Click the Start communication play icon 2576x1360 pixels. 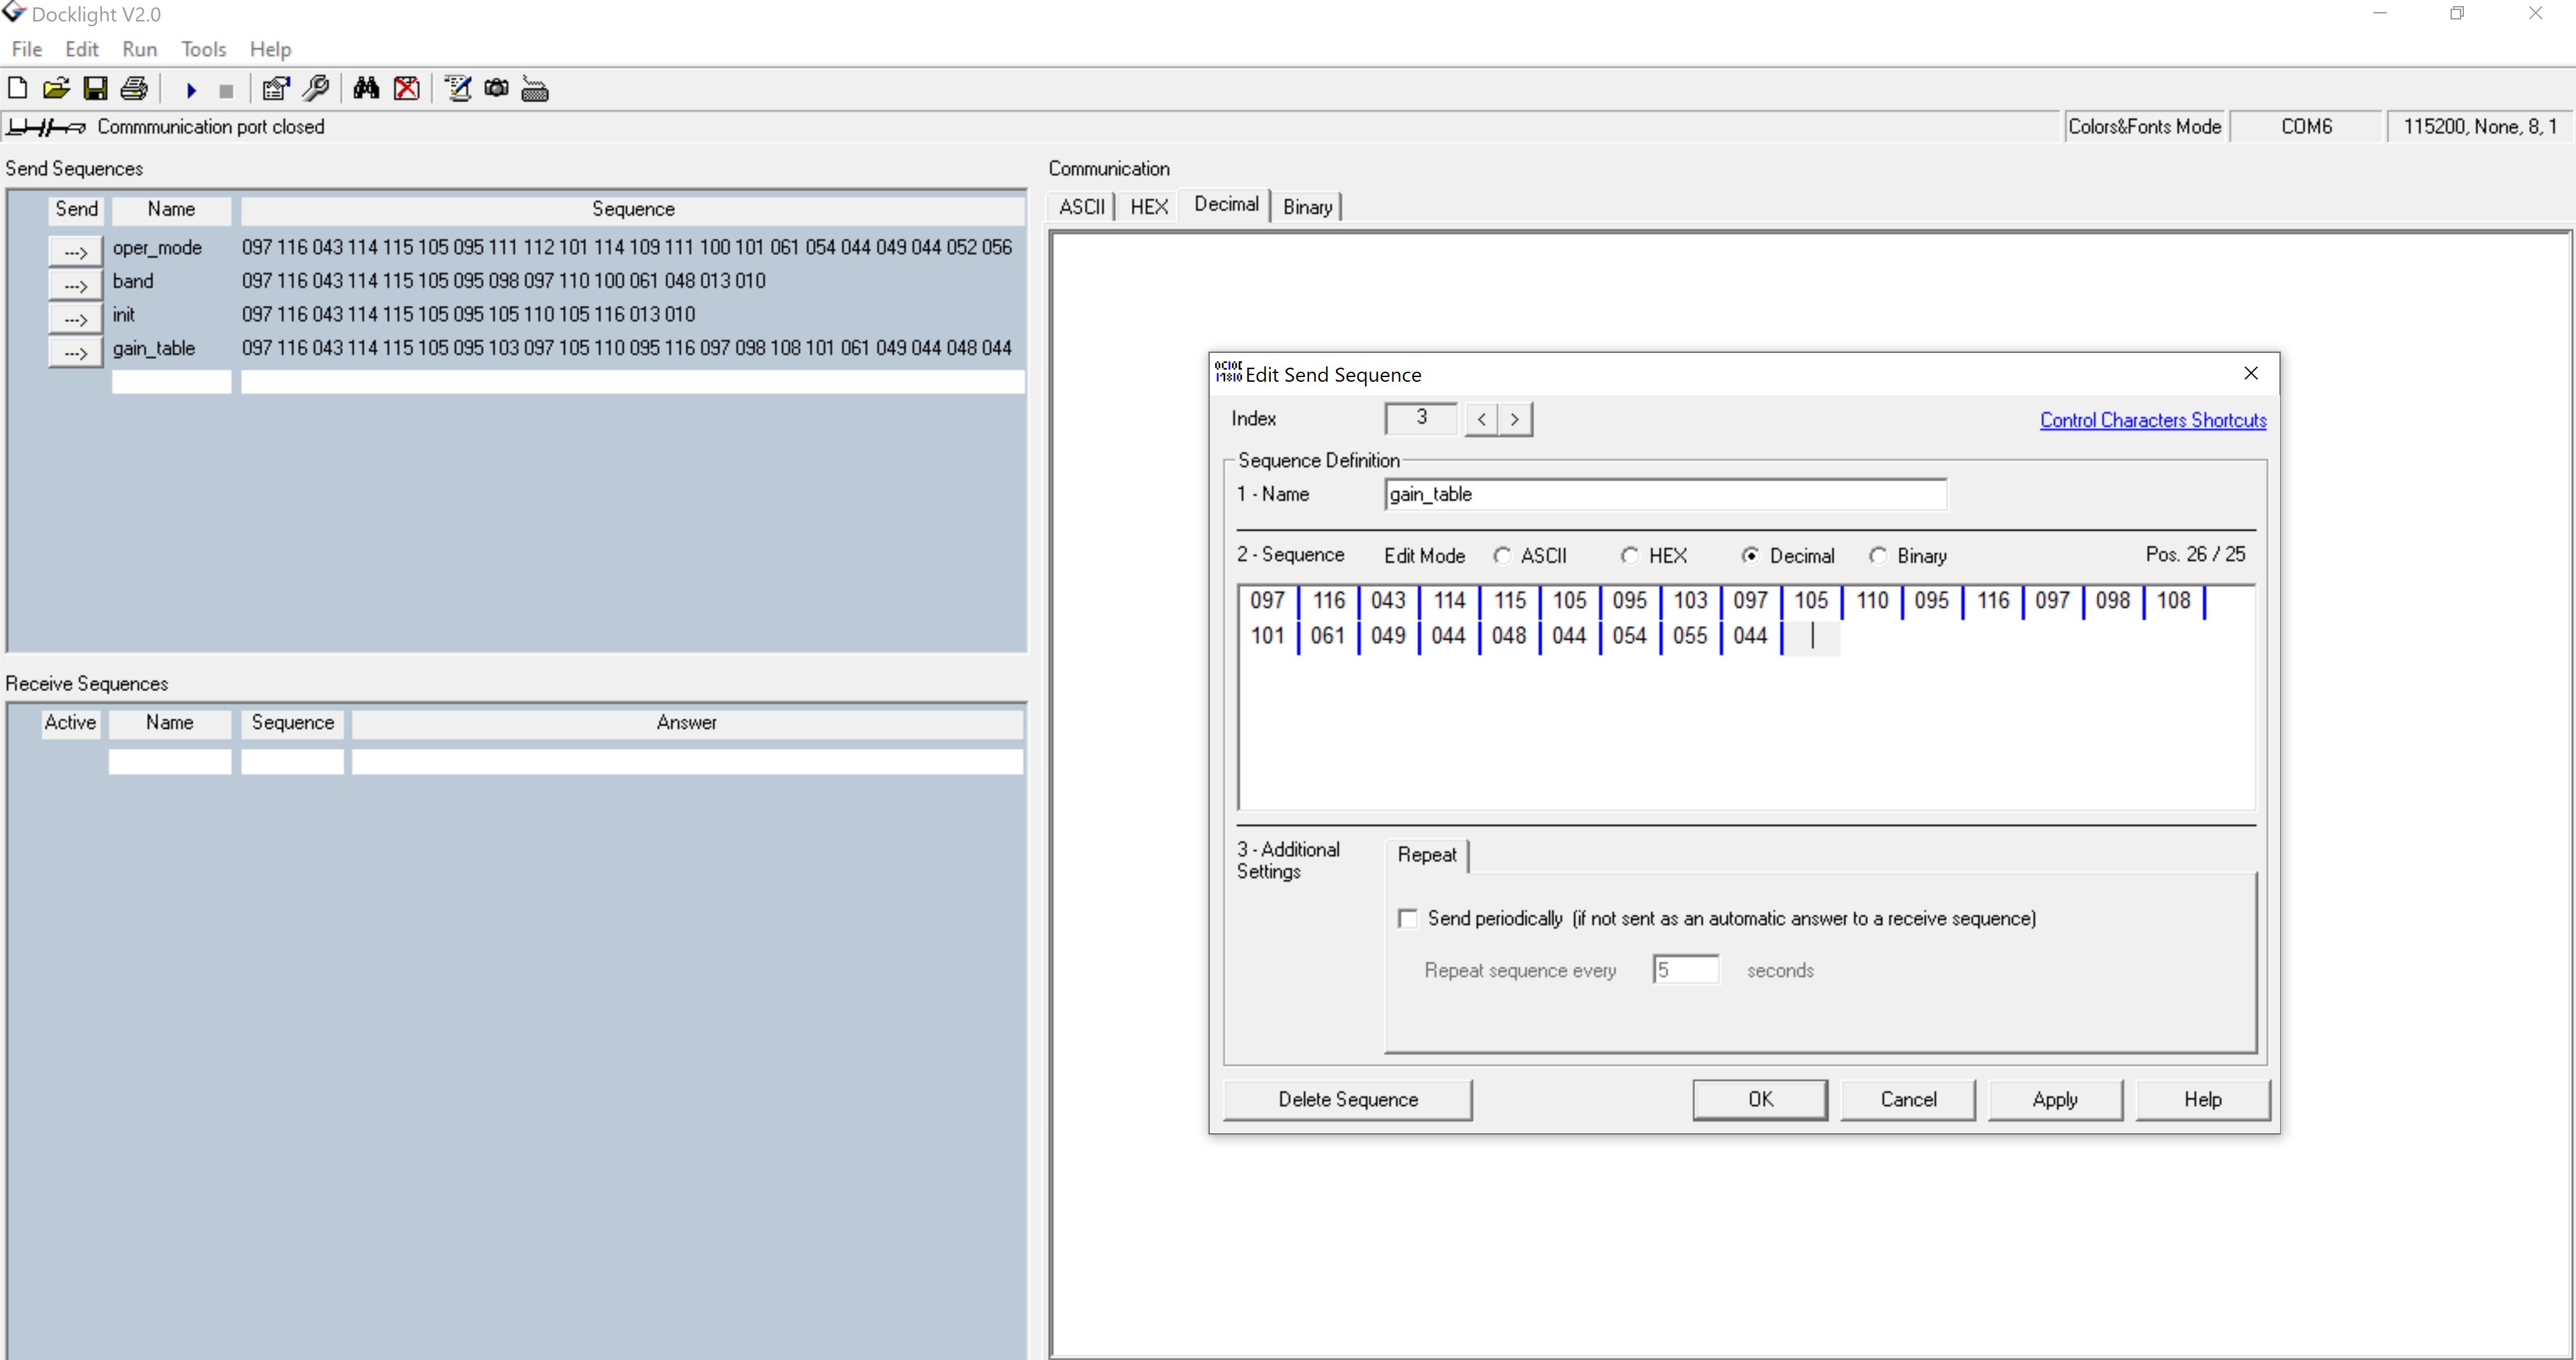tap(191, 90)
